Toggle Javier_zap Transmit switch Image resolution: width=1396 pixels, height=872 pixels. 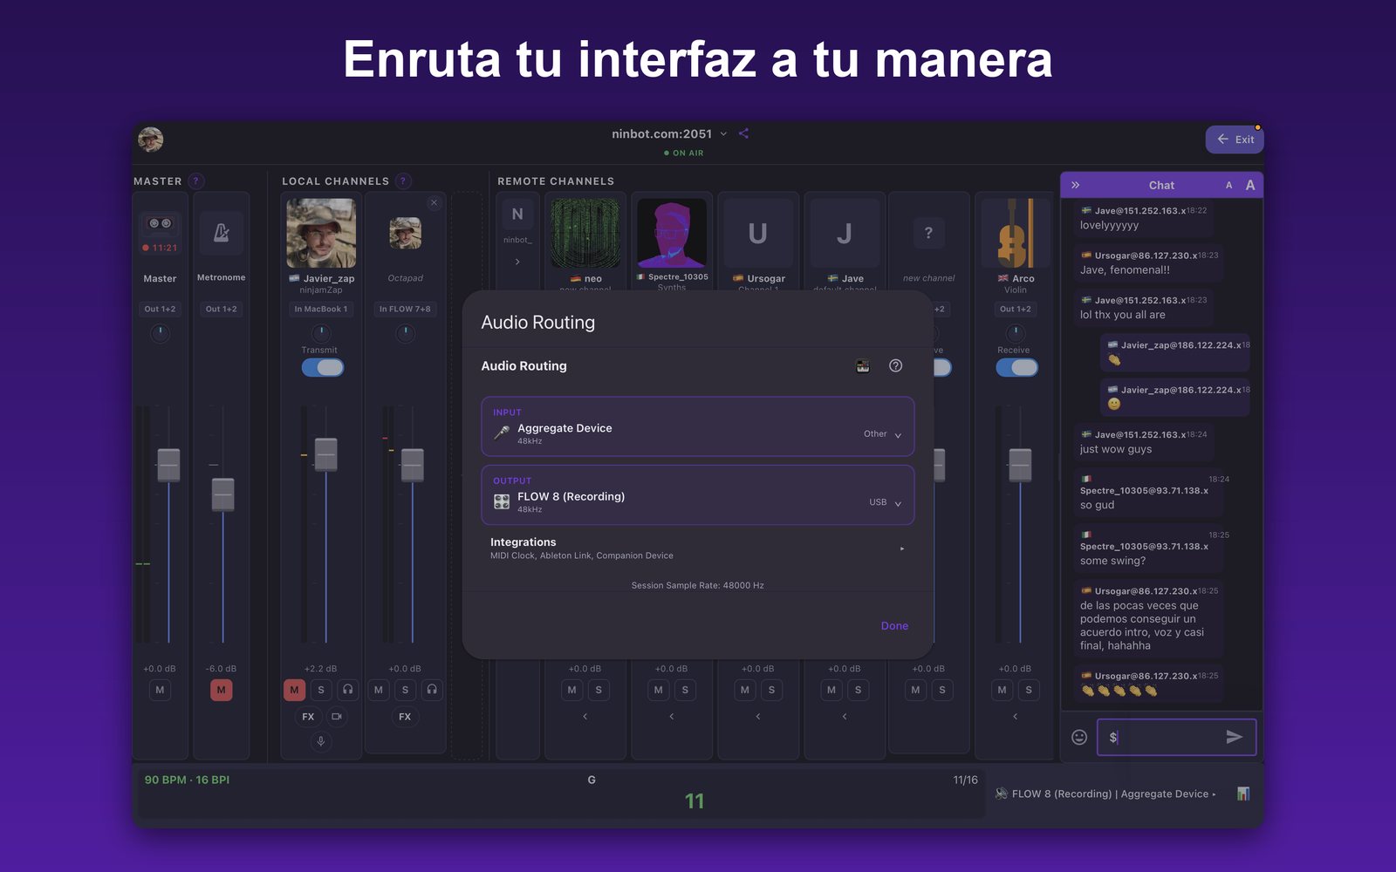pos(323,368)
